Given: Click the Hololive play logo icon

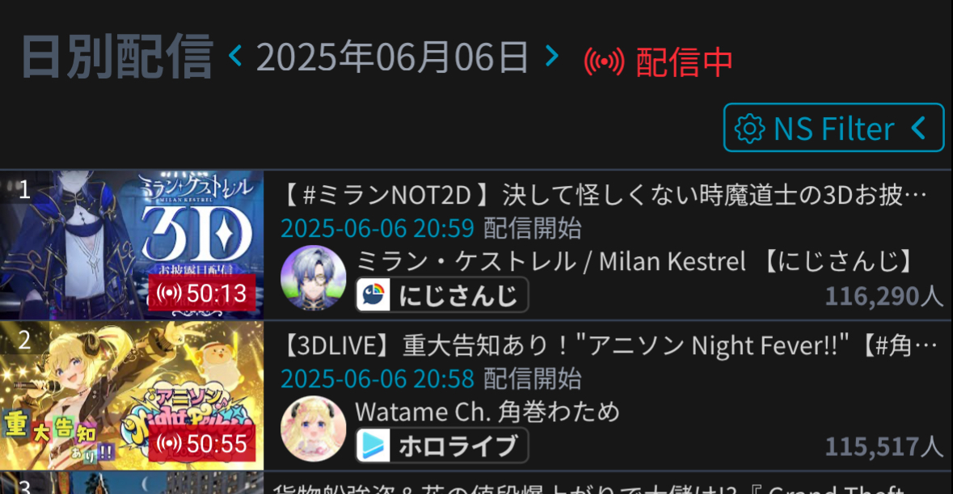Looking at the screenshot, I should [373, 445].
